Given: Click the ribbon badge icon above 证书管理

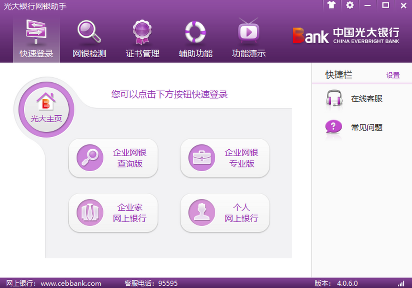Looking at the screenshot, I should 142,32.
